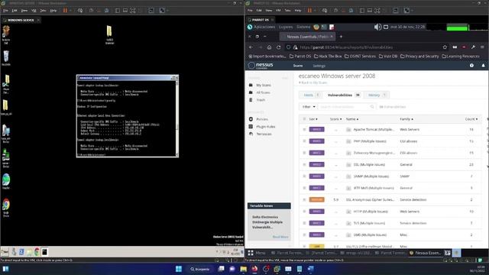
Task: Open All Scans in the Nessus sidebar
Action: (263, 92)
